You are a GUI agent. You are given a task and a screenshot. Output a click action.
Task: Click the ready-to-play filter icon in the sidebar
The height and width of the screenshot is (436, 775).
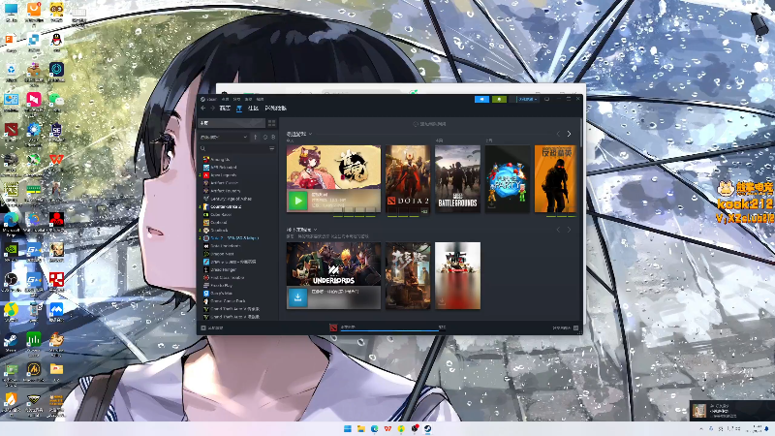pyautogui.click(x=273, y=137)
